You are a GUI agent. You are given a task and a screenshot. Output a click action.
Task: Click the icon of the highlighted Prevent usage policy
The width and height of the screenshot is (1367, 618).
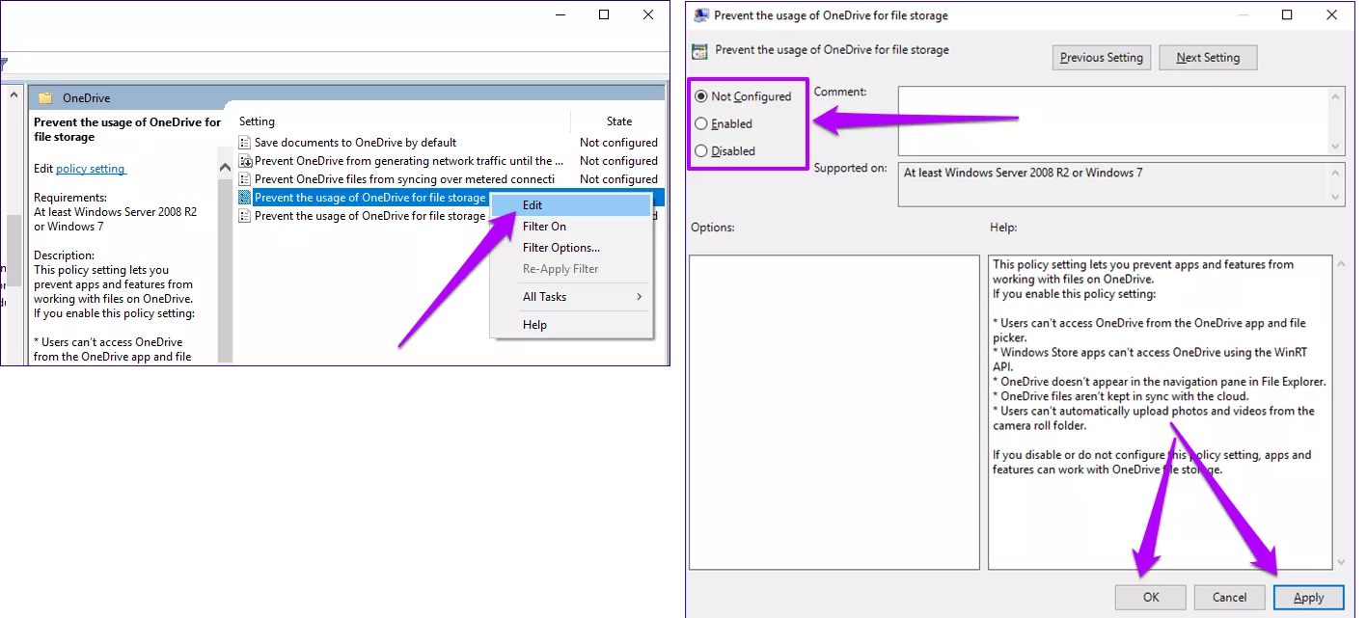[x=245, y=198]
